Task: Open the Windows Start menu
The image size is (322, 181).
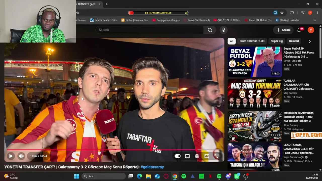Action: (77, 176)
